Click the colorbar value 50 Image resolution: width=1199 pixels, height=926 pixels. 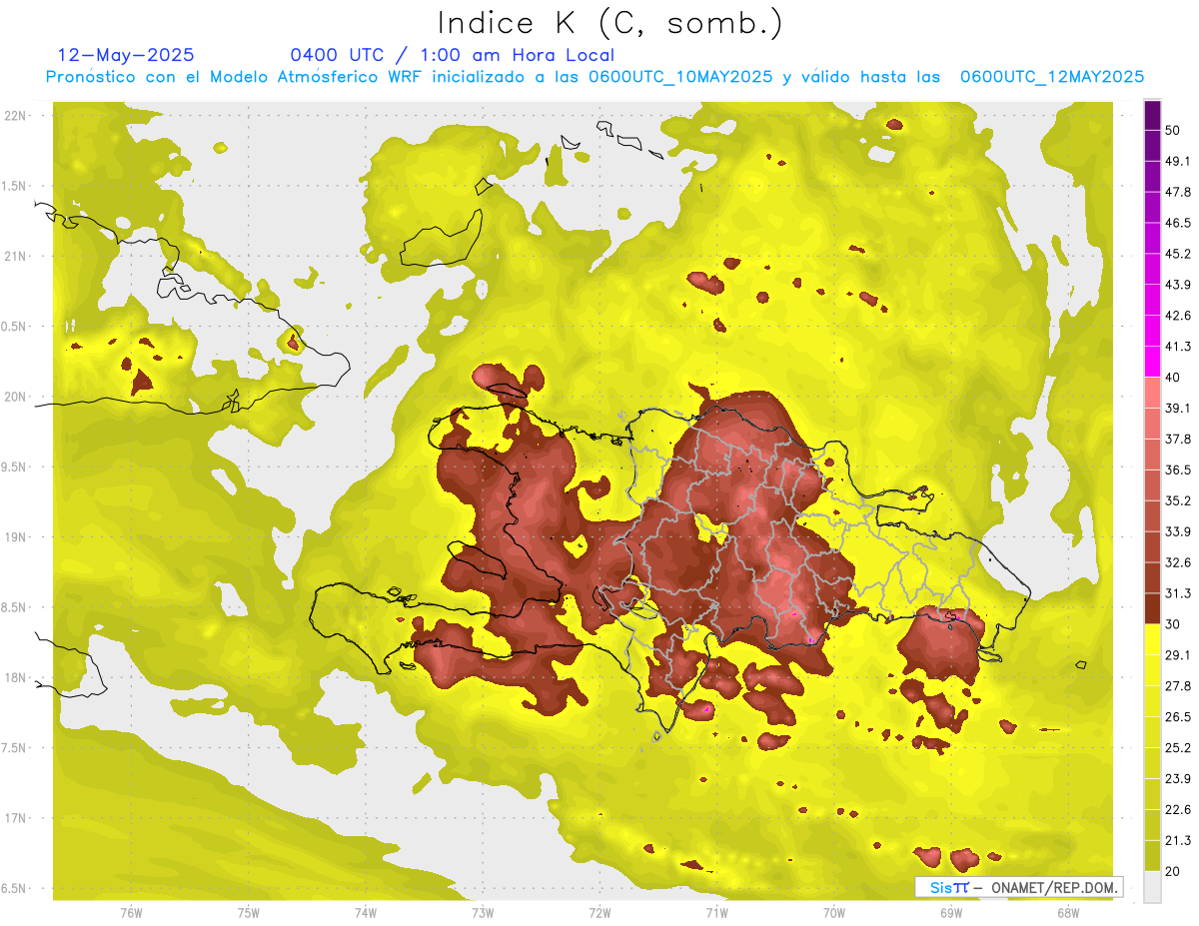pyautogui.click(x=1173, y=129)
